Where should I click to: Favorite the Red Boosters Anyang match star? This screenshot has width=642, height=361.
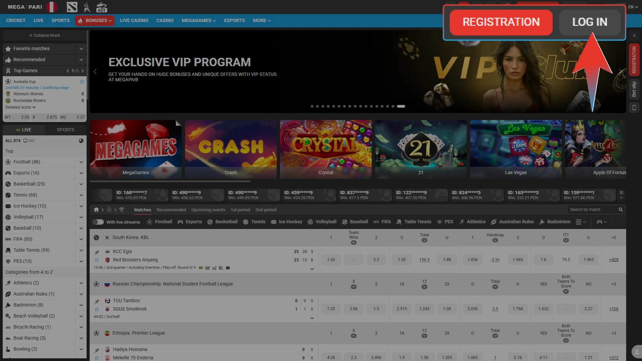point(97,260)
